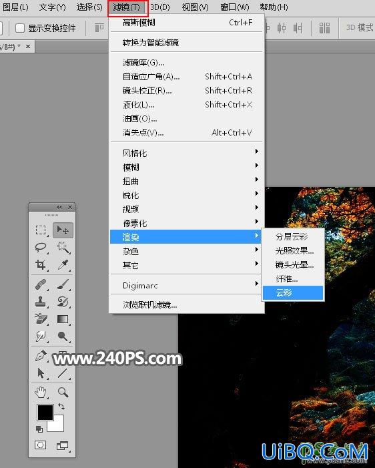Viewport: 375px width, 468px height.
Task: Open 油画(O) Oil Paint filter
Action: (x=187, y=118)
